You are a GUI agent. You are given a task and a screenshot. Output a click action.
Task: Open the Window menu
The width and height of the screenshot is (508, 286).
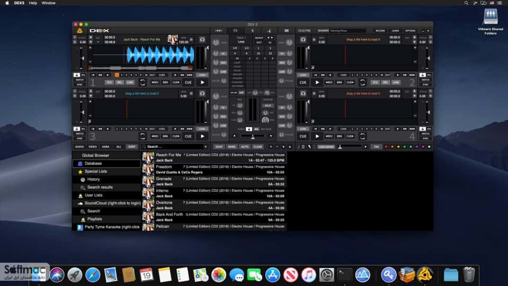pos(49,3)
